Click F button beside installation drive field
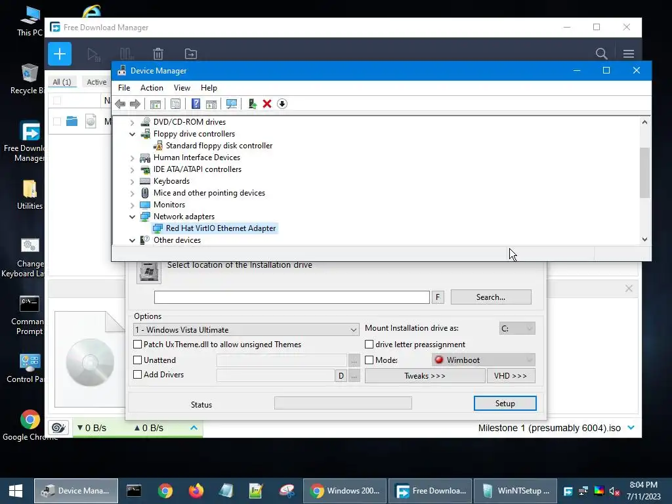 tap(438, 297)
